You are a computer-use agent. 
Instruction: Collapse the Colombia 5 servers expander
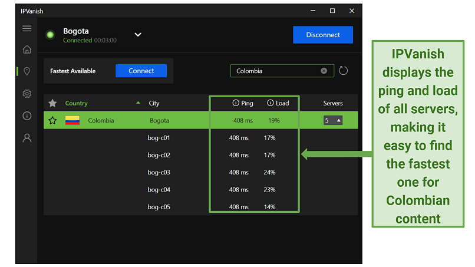333,120
